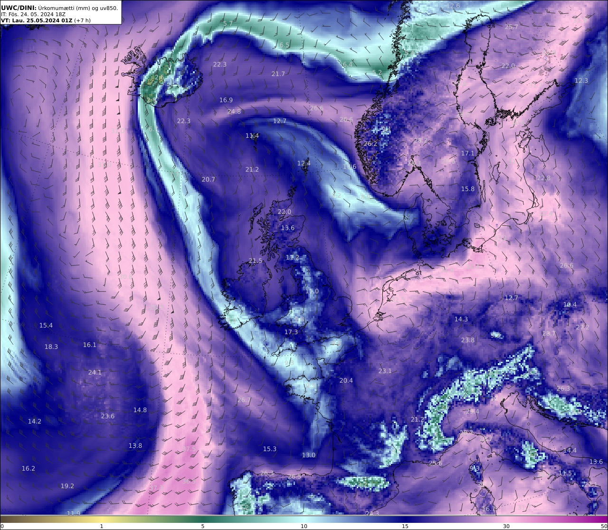Click the 11.4 map value
The height and width of the screenshot is (530, 608).
coord(252,135)
